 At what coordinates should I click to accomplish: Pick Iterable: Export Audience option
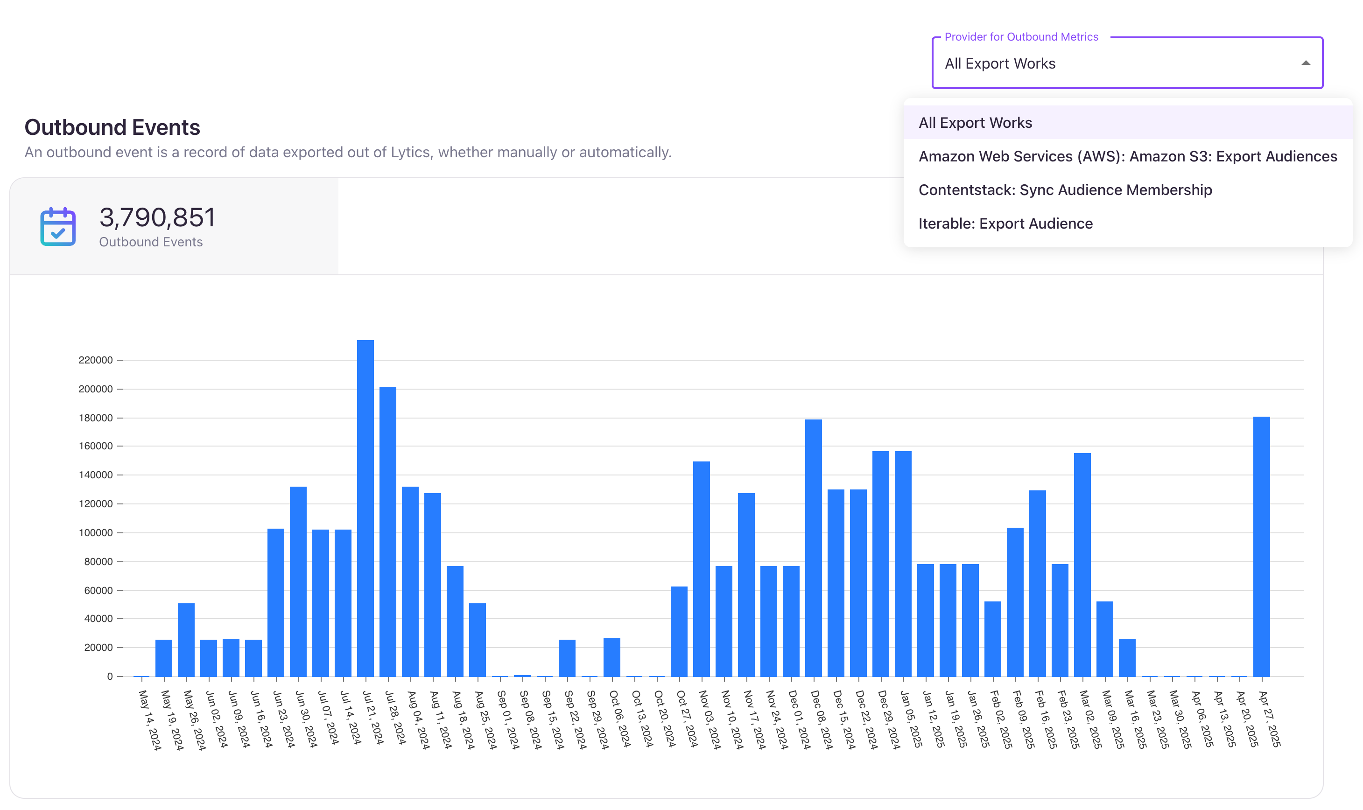click(1005, 224)
